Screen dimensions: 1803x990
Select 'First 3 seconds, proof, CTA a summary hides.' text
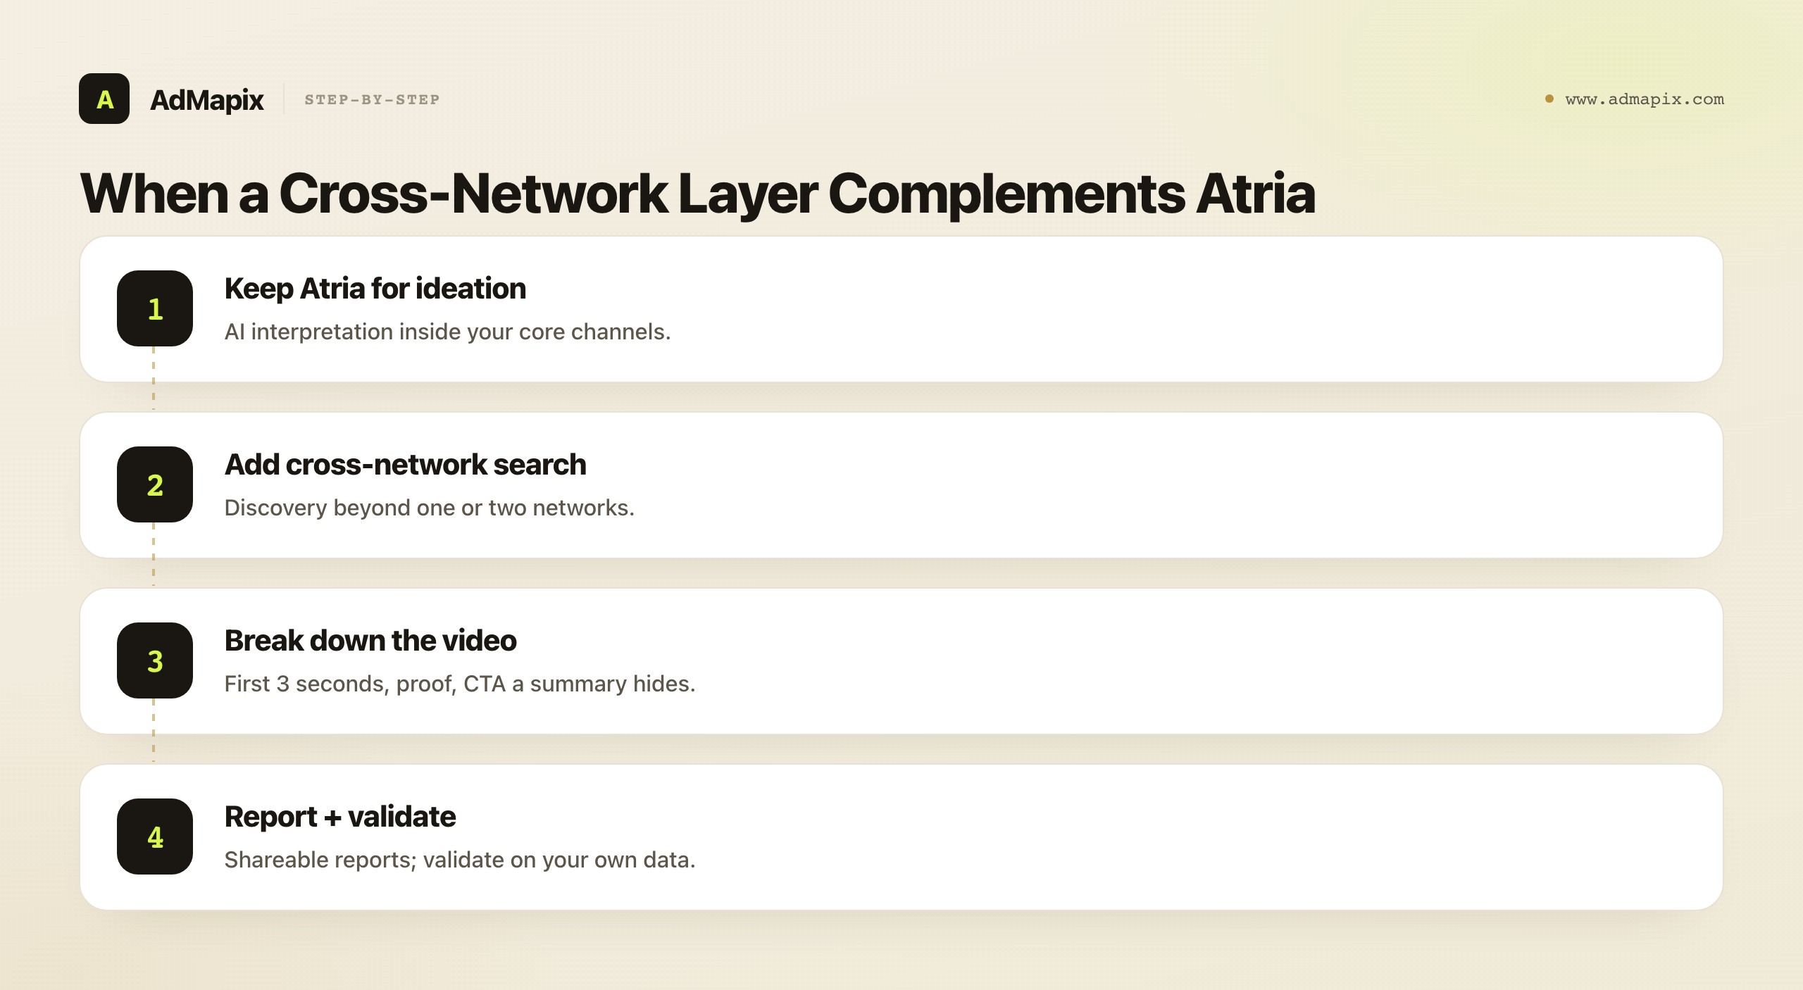(460, 684)
